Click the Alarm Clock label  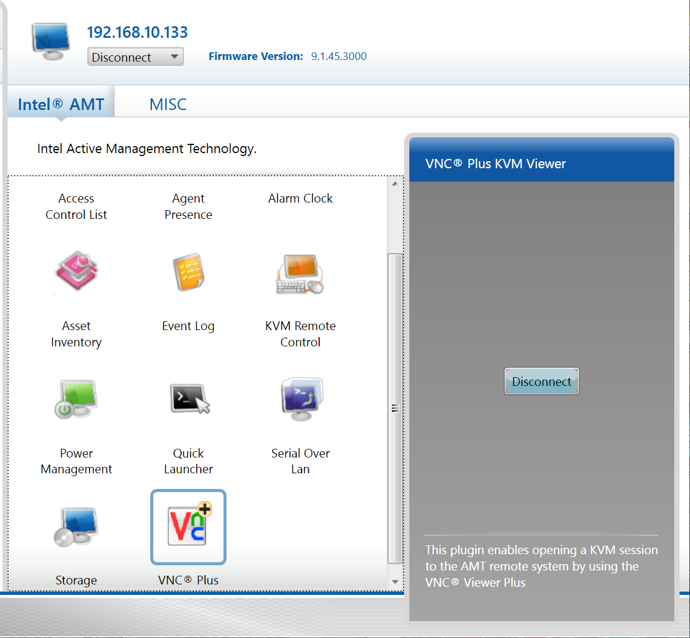click(300, 199)
